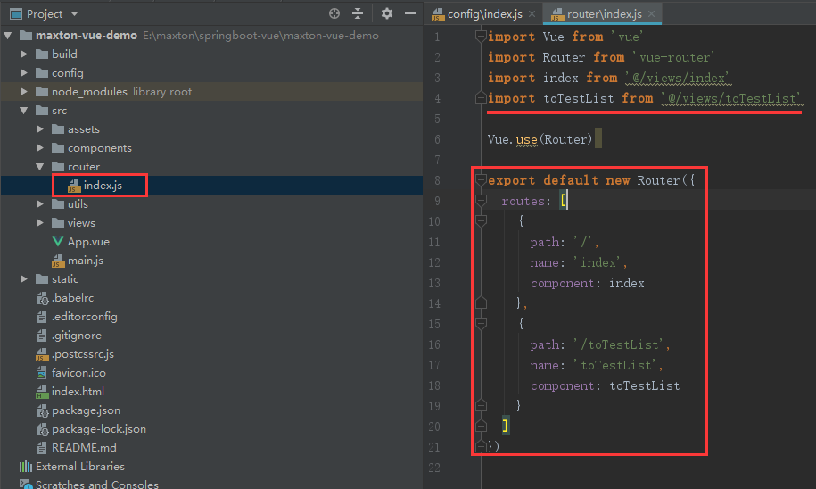Viewport: 816px width, 489px height.
Task: Select the .babelrc file
Action: [73, 298]
